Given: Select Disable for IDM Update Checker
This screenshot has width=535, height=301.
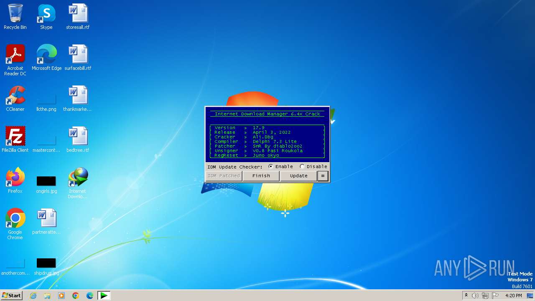Looking at the screenshot, I should click(313, 166).
